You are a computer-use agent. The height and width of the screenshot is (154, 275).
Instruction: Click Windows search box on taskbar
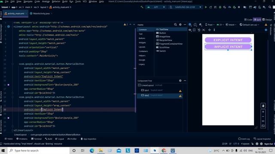[x=39, y=151]
